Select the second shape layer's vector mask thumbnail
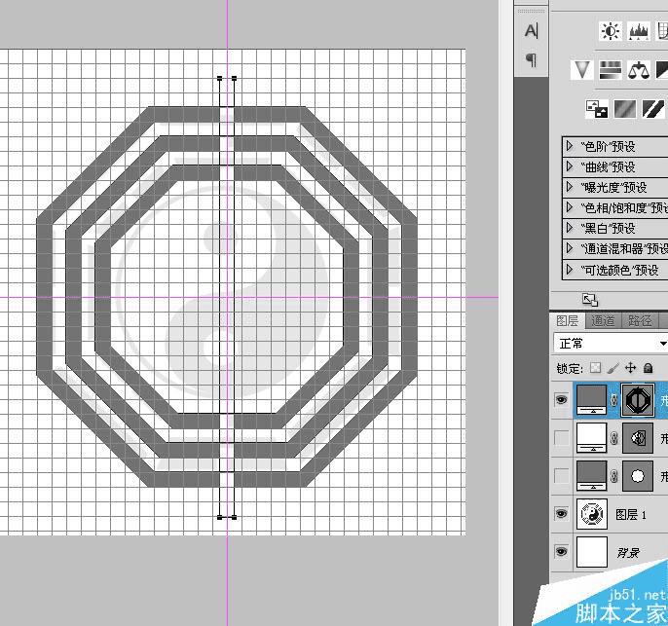 pyautogui.click(x=638, y=438)
